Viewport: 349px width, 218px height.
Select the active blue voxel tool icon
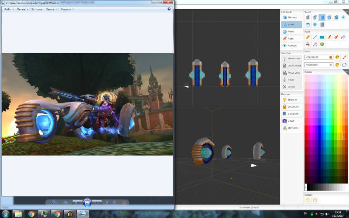(x=322, y=17)
